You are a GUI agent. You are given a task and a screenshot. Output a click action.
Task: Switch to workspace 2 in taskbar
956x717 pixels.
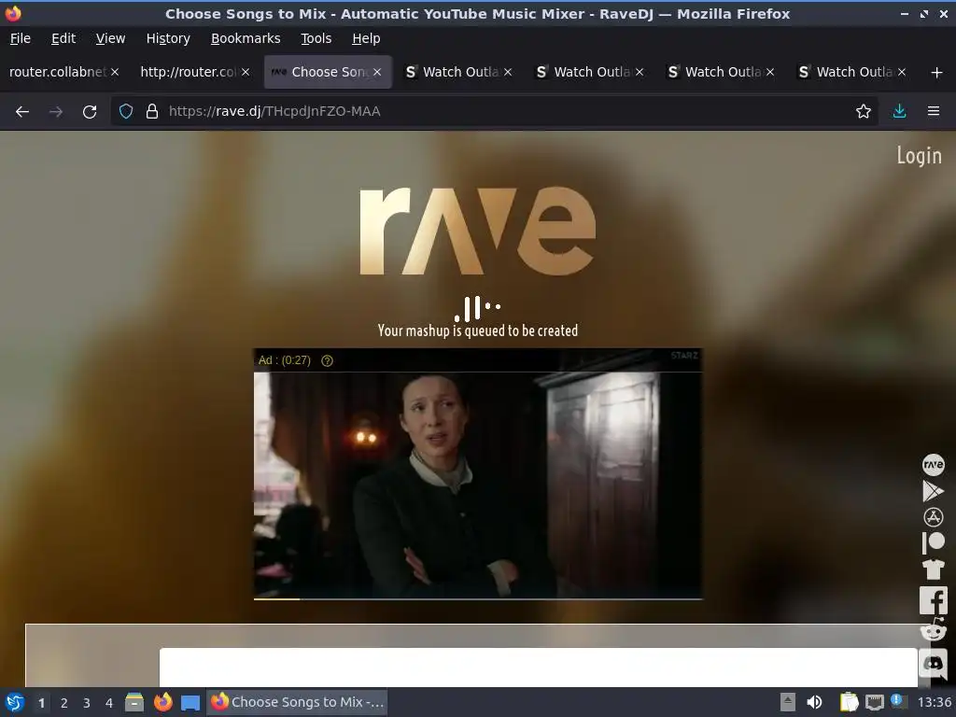click(64, 703)
